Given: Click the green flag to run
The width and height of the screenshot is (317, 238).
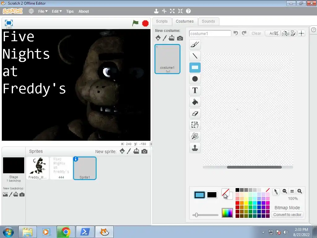Looking at the screenshot, I should [x=135, y=23].
